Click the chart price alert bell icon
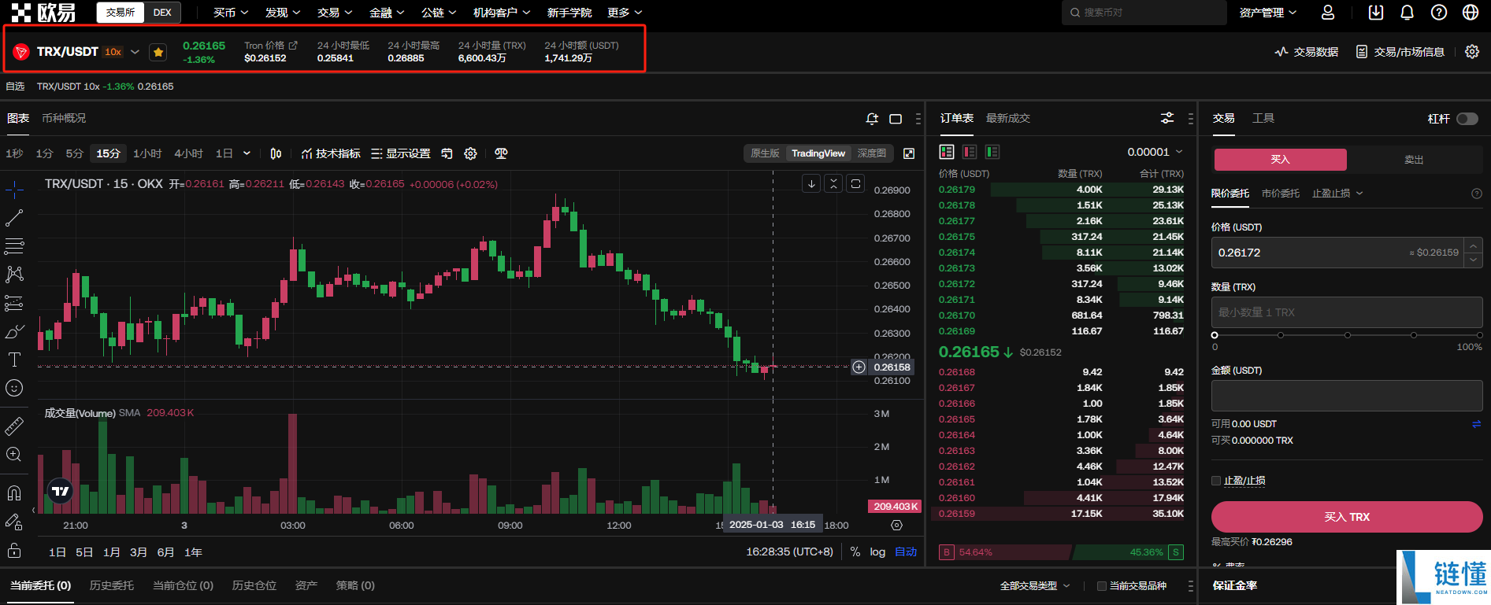 coord(872,119)
